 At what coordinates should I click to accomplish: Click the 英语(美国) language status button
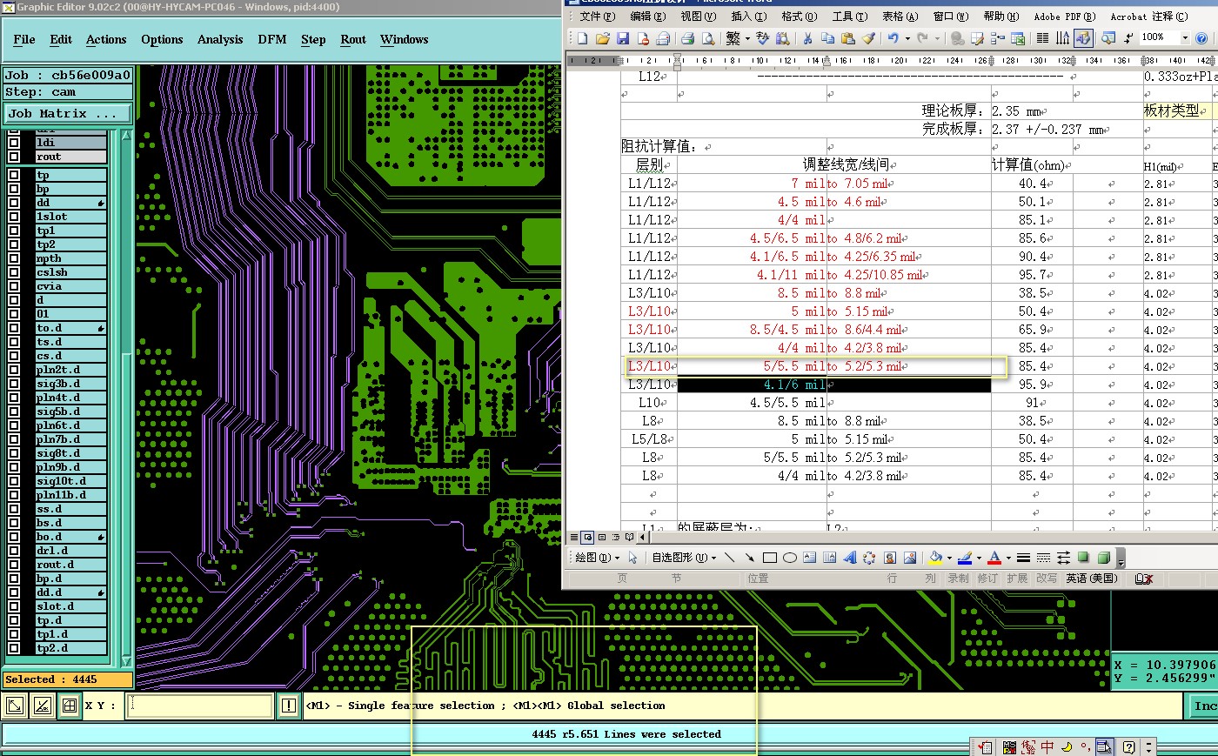[x=1091, y=578]
